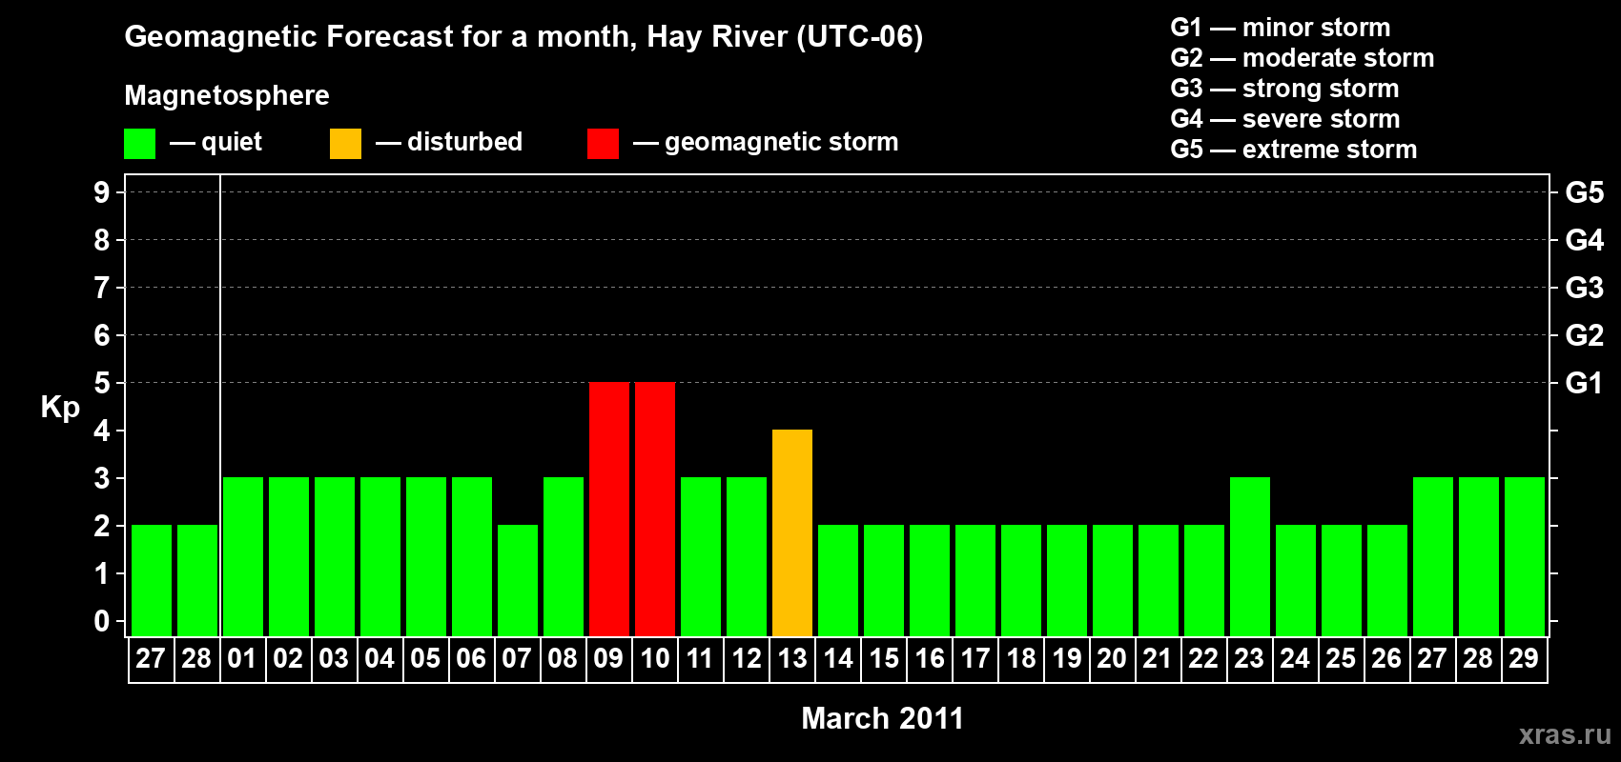Click the 'G3 — strong storm' legend line
This screenshot has width=1621, height=762.
pyautogui.click(x=1284, y=89)
